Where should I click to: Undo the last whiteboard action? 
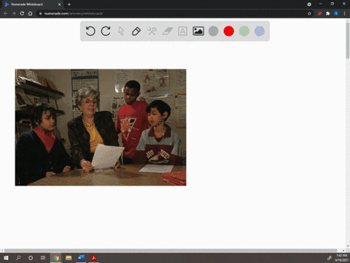pyautogui.click(x=90, y=31)
